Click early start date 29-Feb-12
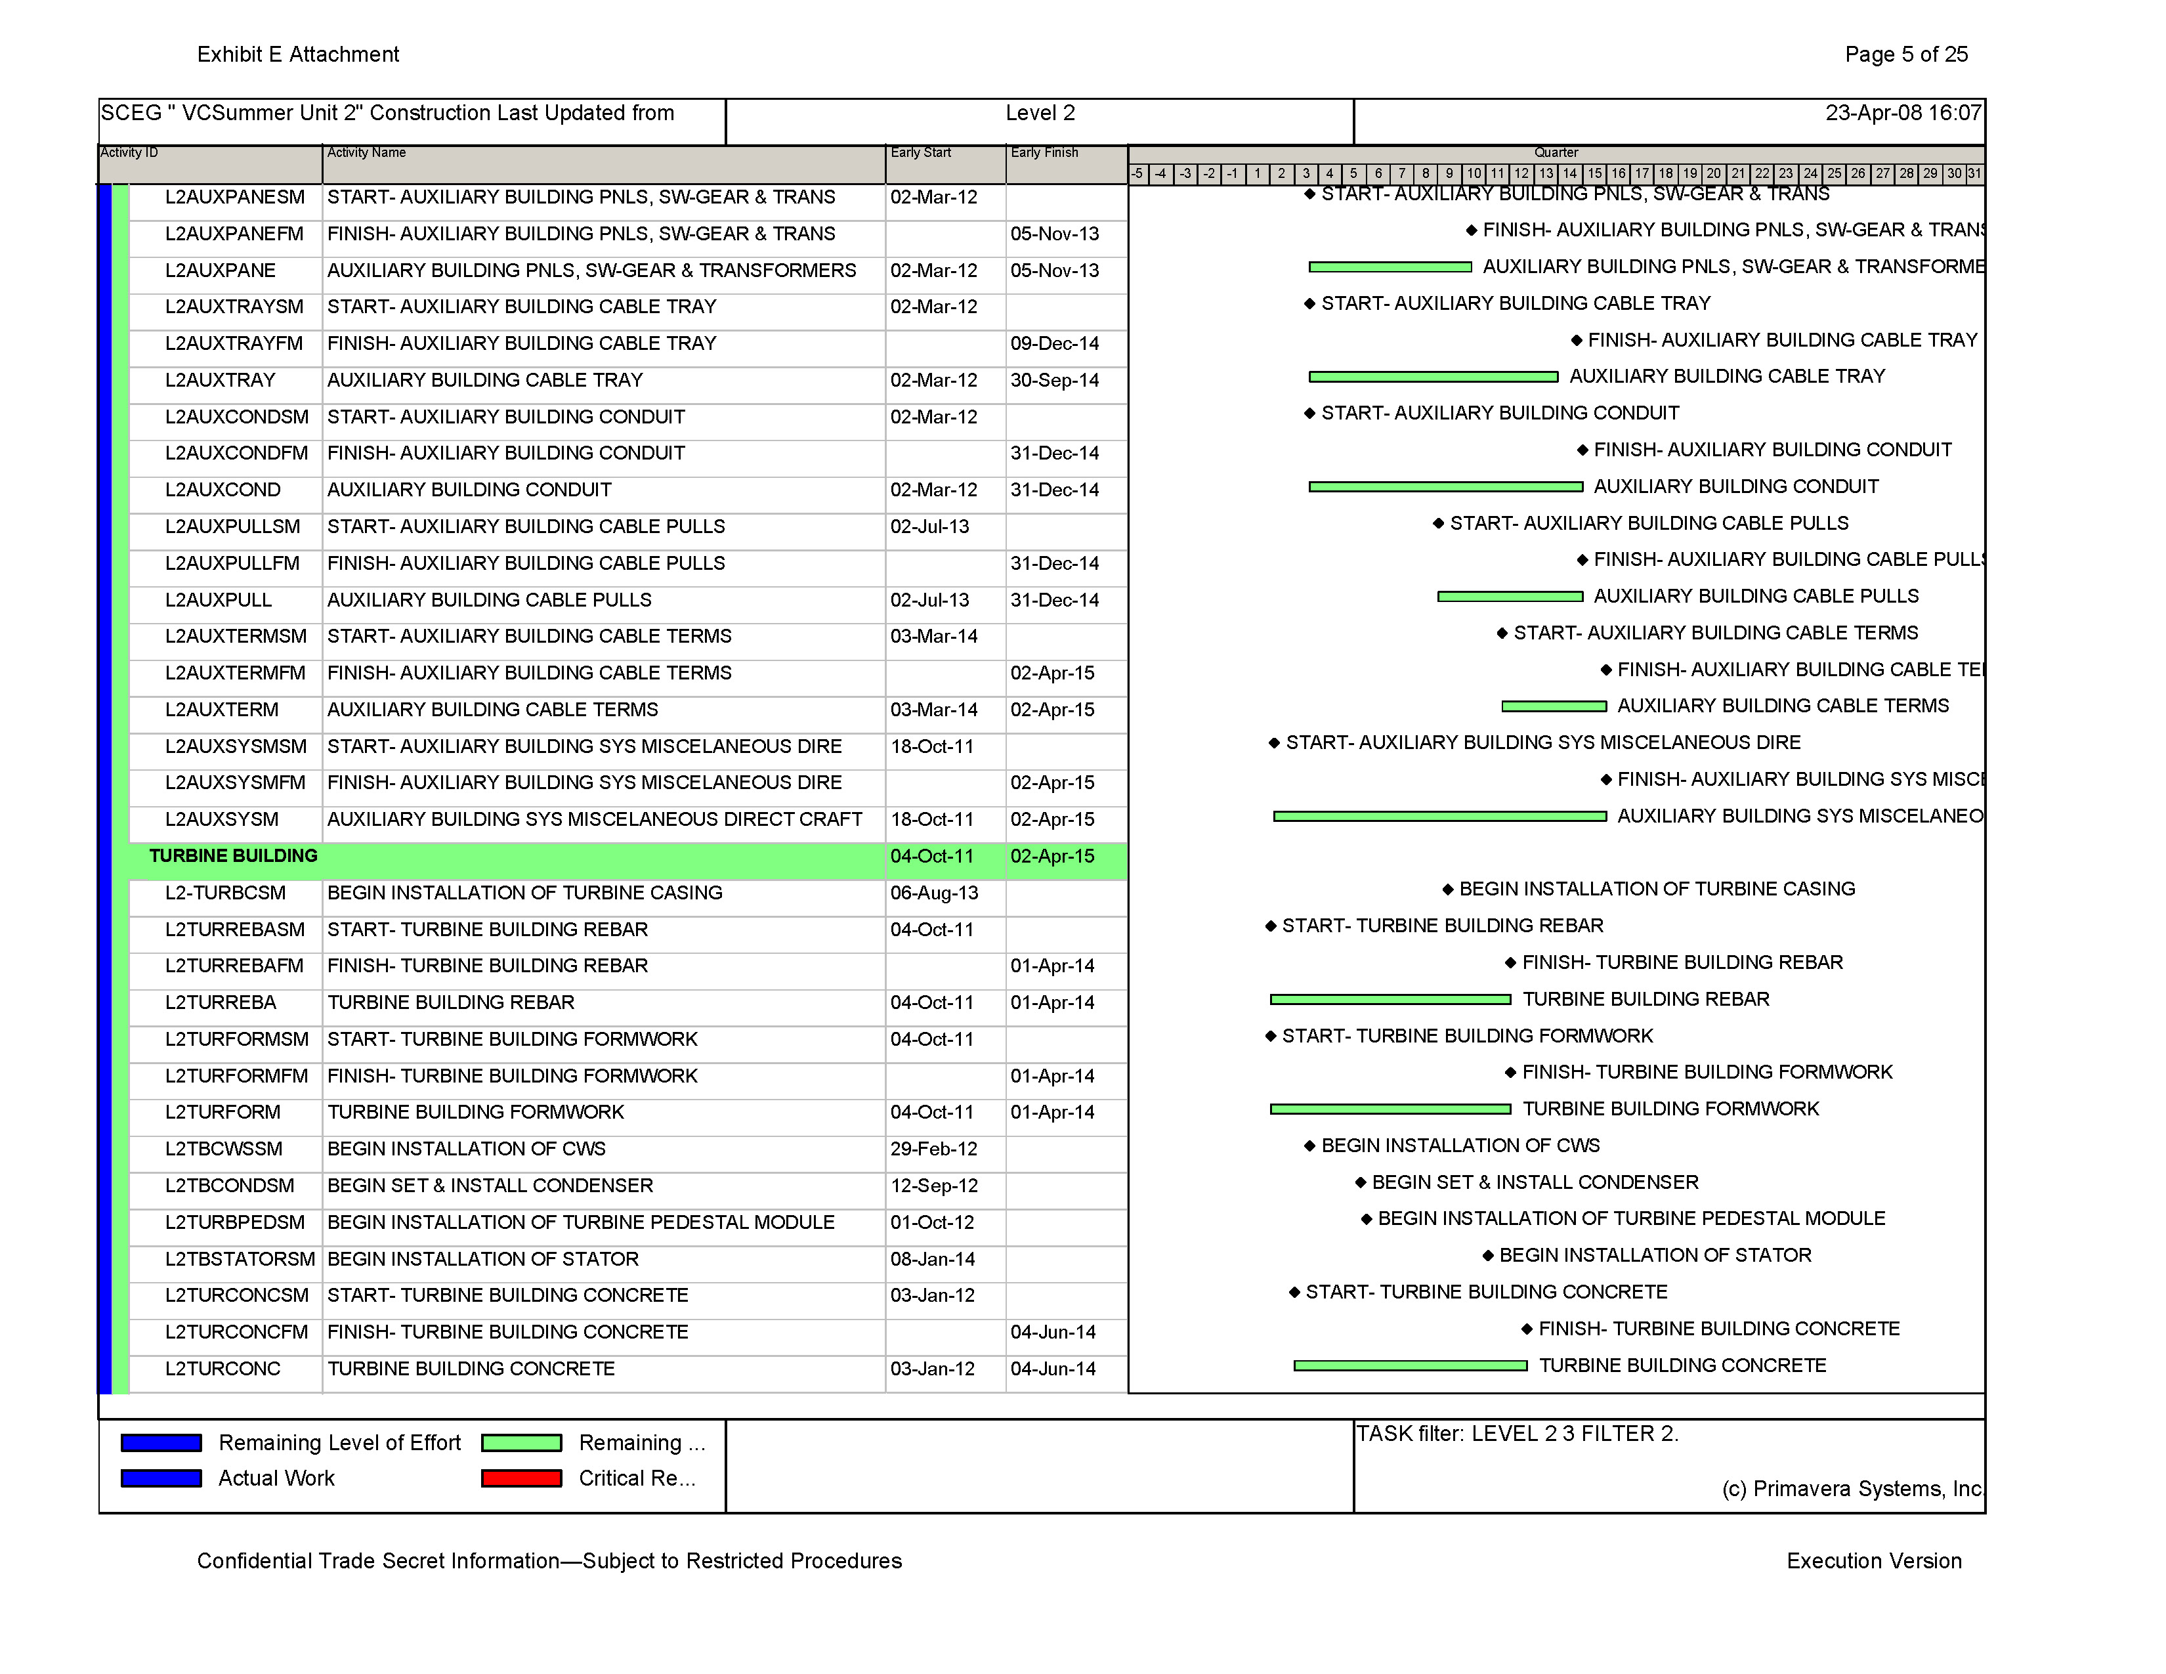 pos(934,1149)
